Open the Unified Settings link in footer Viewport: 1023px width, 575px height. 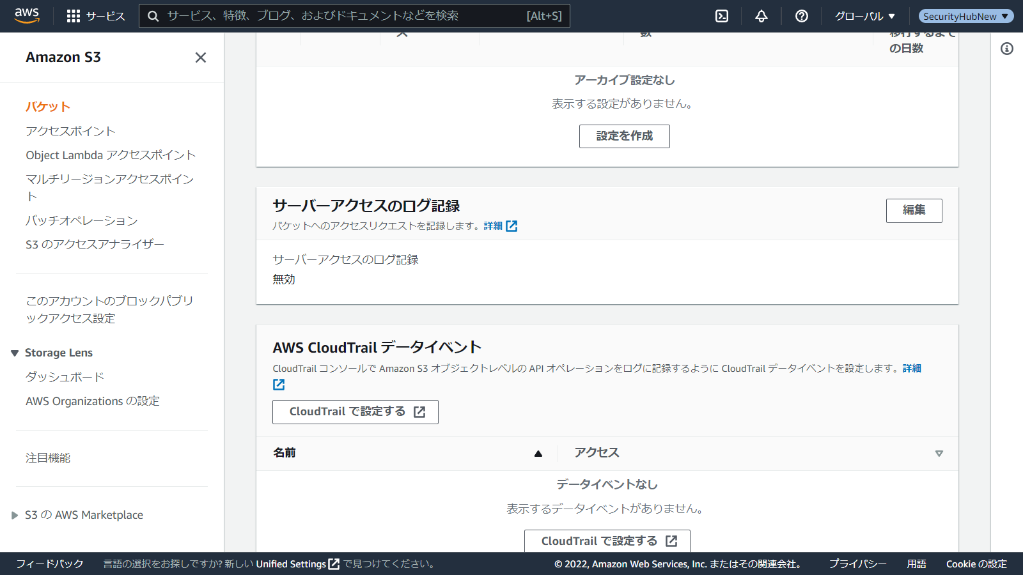coord(297,564)
